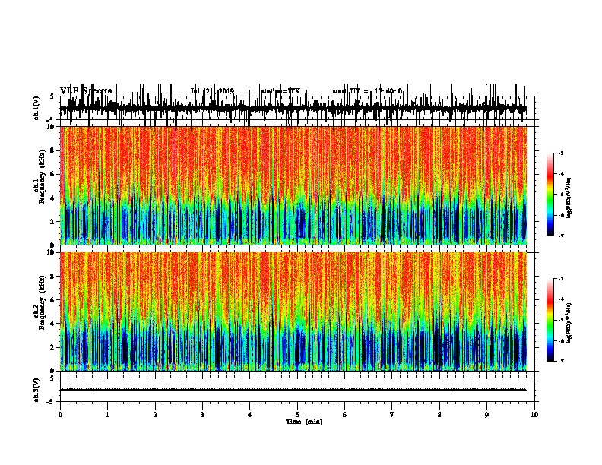
Task: Click the ch.2 colorbar log(PSD) unit label
Action: pos(569,323)
